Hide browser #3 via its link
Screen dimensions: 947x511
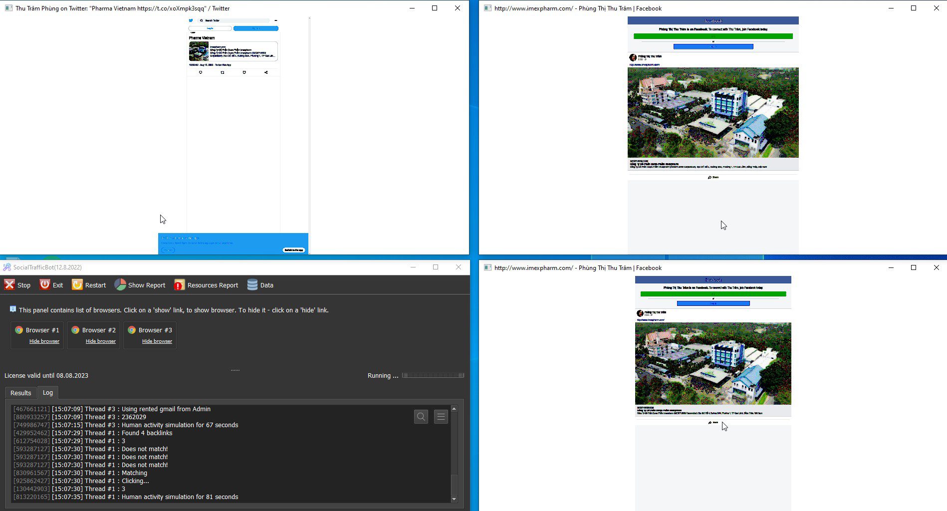point(157,341)
